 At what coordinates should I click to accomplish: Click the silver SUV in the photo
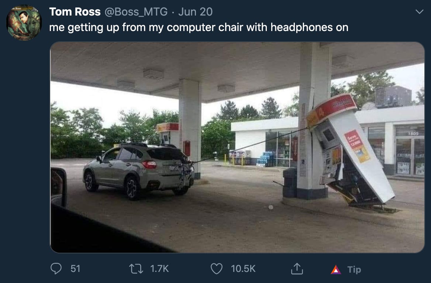coord(138,170)
